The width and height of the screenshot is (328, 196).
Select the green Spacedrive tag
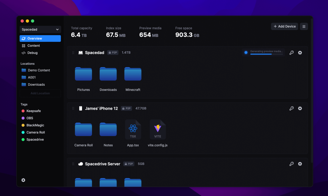(x=32, y=139)
